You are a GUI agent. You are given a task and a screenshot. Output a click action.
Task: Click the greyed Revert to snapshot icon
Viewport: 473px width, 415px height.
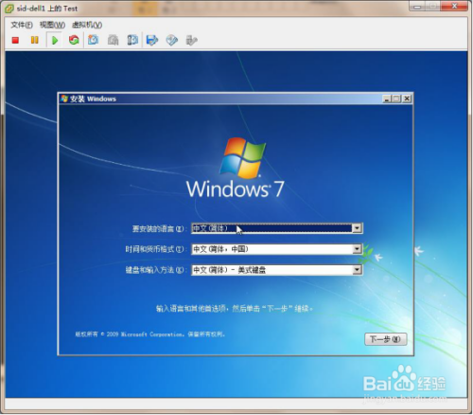(113, 40)
